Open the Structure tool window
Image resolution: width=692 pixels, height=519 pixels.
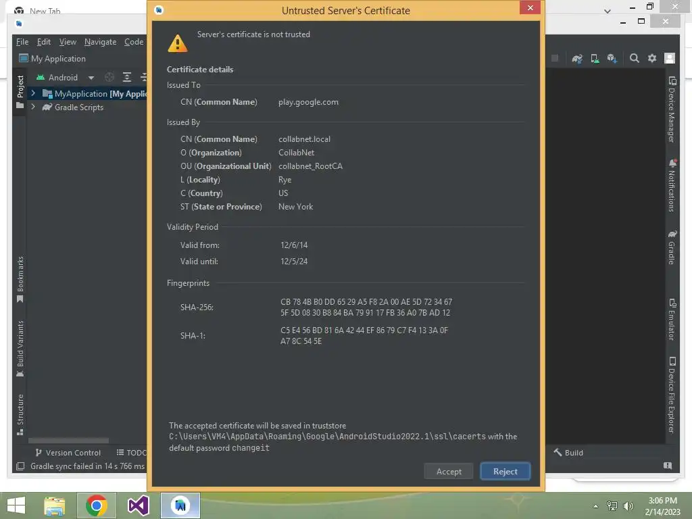pyautogui.click(x=20, y=415)
